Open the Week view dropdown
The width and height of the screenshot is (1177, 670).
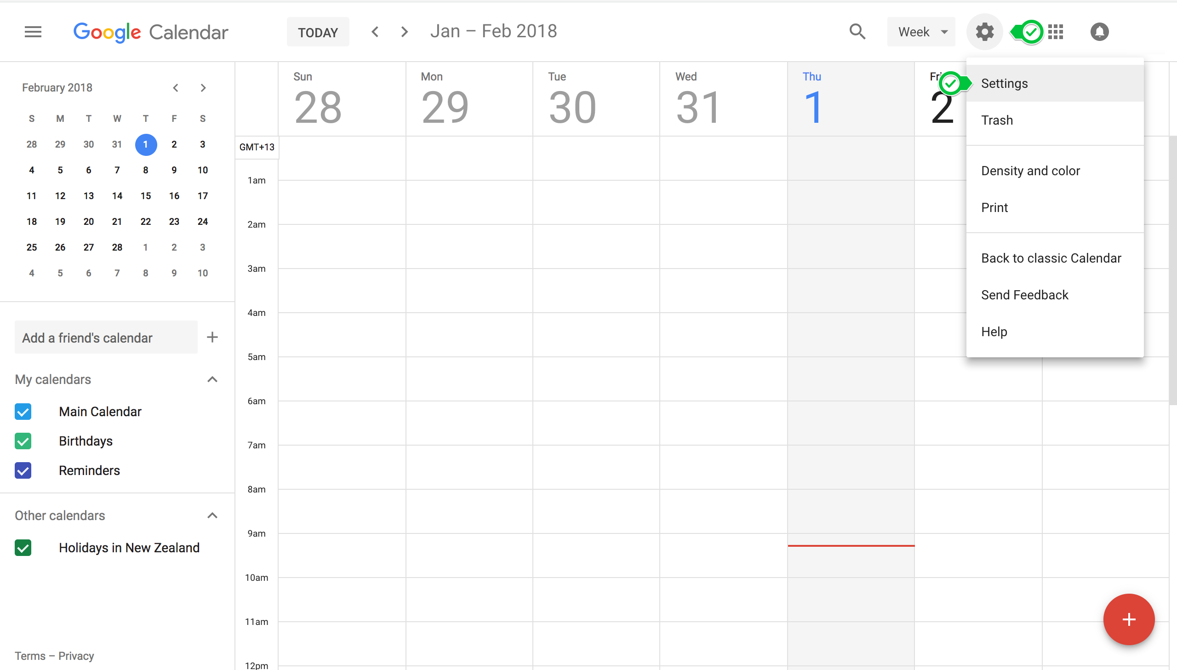point(921,32)
